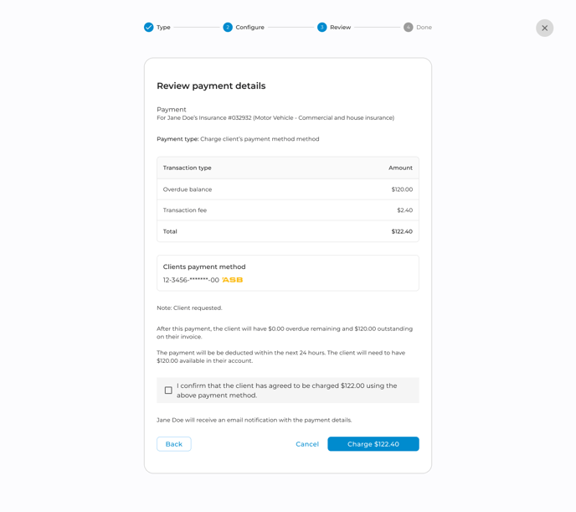576x512 pixels.
Task: Go to the Type step label
Action: tap(163, 28)
